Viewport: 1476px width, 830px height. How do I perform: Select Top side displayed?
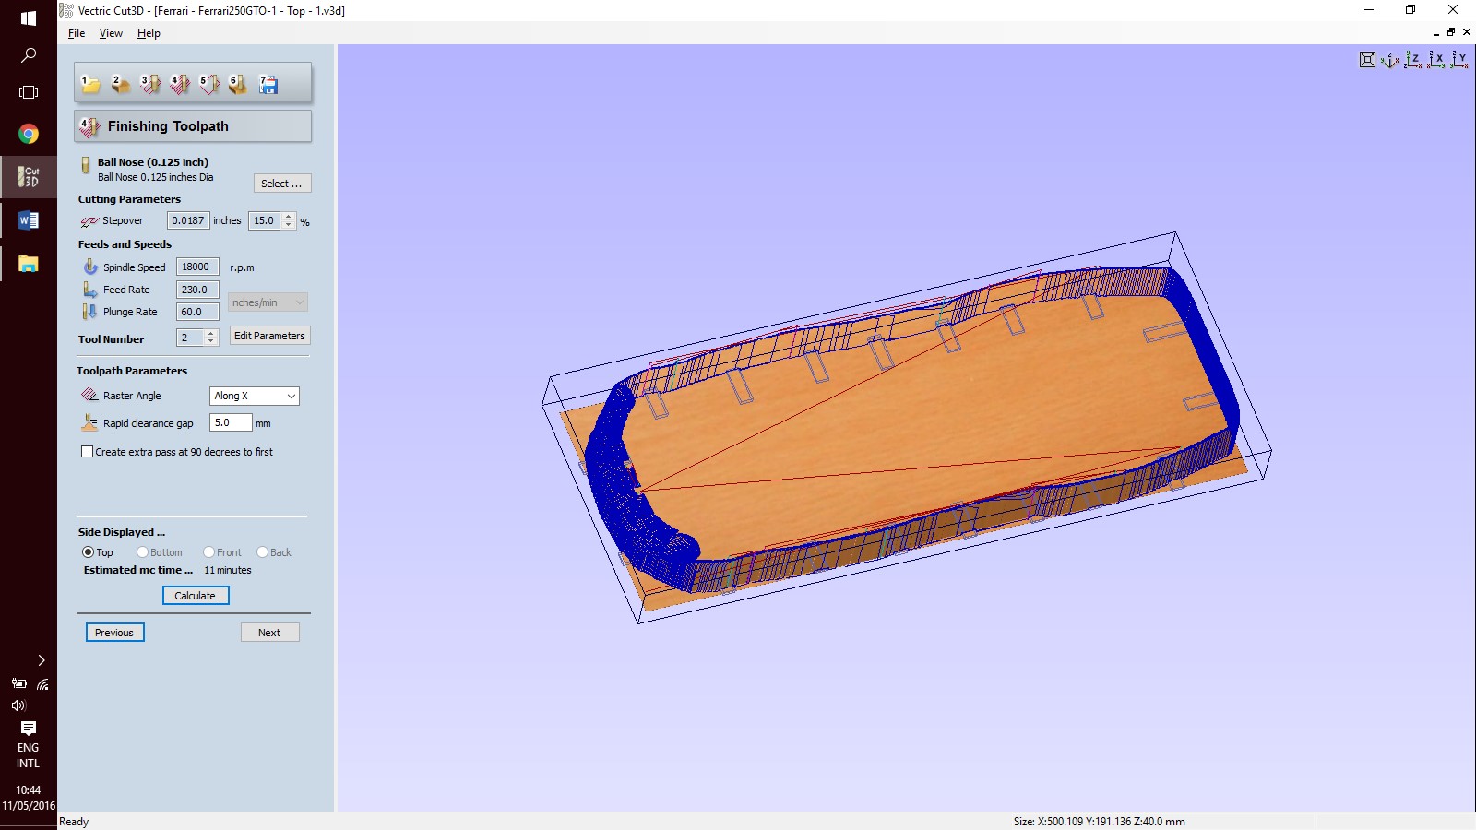coord(89,552)
